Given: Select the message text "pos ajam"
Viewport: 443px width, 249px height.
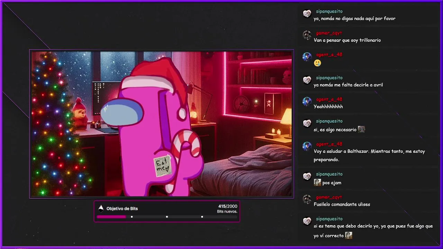Looking at the screenshot, I should [332, 183].
